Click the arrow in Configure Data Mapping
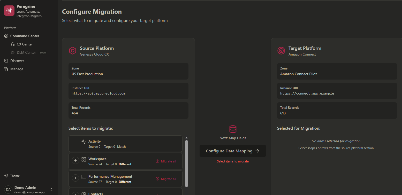Screen dimensions: 402x195 pos(257,151)
